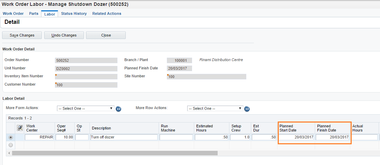The height and width of the screenshot is (165, 380).
Task: Click the Planned Start Date field in the grid
Action: (296, 137)
